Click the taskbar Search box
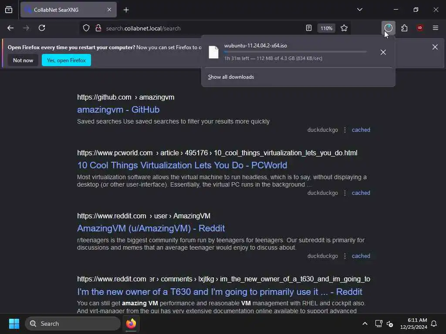This screenshot has height=334, width=446. (73, 324)
